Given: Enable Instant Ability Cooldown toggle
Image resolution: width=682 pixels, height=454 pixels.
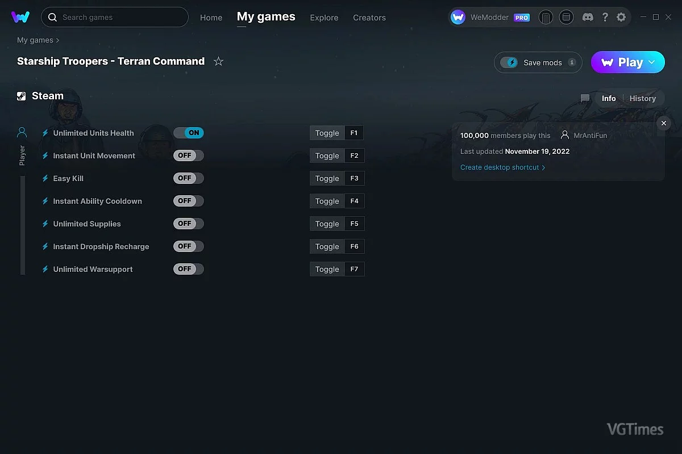Looking at the screenshot, I should click(x=189, y=201).
